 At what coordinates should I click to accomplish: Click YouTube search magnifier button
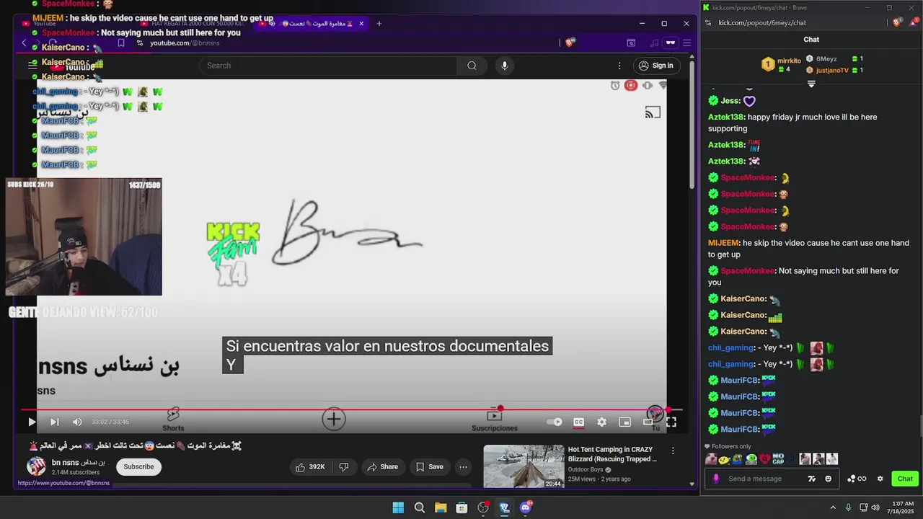(x=472, y=66)
